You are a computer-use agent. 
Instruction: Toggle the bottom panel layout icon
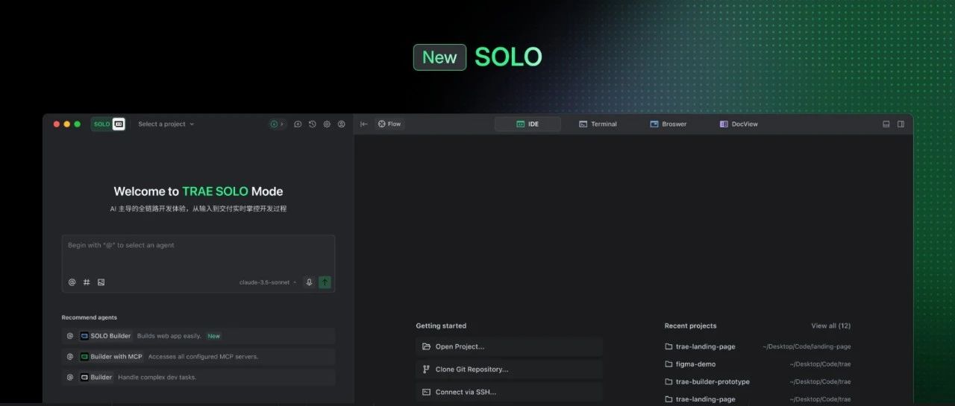pyautogui.click(x=886, y=124)
